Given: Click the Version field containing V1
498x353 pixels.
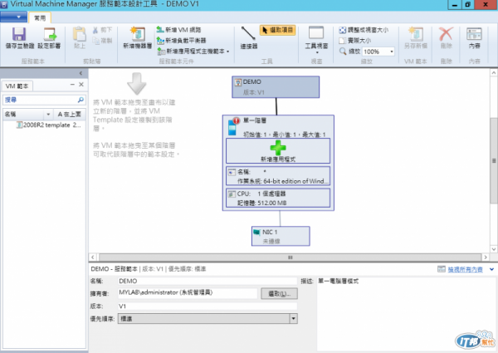Looking at the screenshot, I should (x=207, y=306).
